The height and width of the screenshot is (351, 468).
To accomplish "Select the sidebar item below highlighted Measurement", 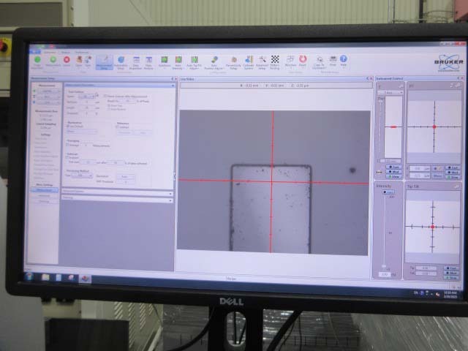I will pos(44,195).
